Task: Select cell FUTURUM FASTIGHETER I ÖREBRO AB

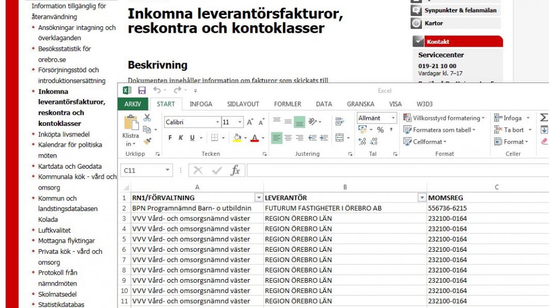Action: pyautogui.click(x=345, y=208)
